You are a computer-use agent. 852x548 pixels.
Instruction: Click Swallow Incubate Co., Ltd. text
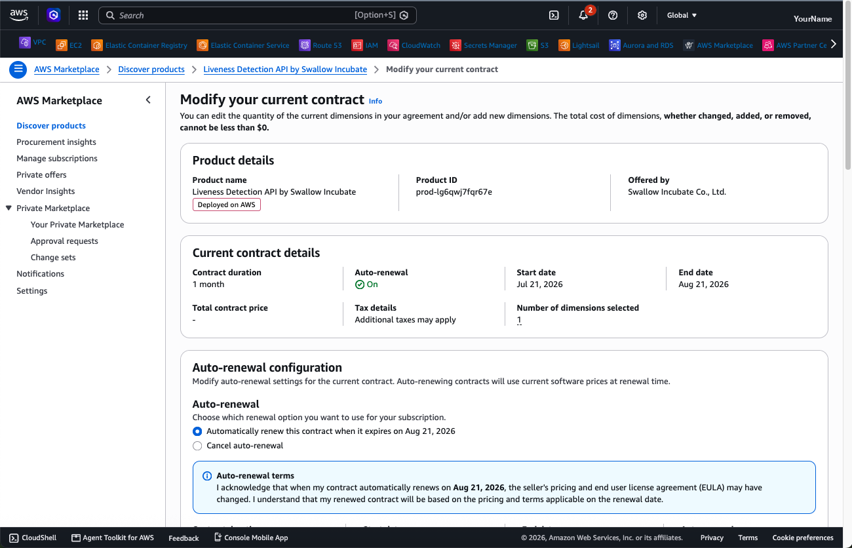677,192
